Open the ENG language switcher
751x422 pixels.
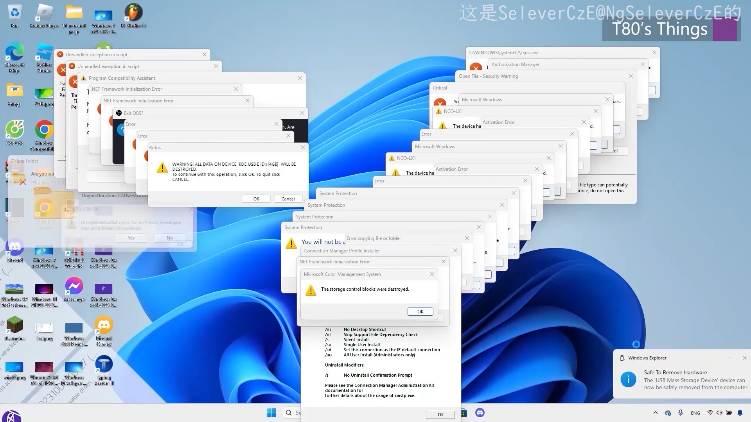[x=695, y=413]
